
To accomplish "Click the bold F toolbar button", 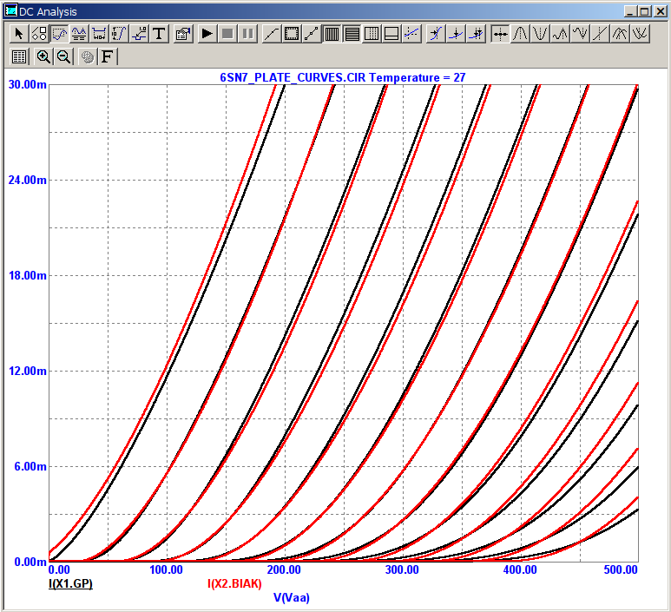I will point(107,56).
